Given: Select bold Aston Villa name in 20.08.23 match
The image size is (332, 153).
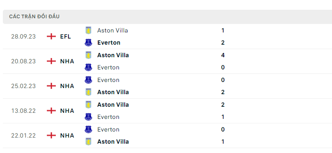Looking at the screenshot, I should click(x=113, y=55).
